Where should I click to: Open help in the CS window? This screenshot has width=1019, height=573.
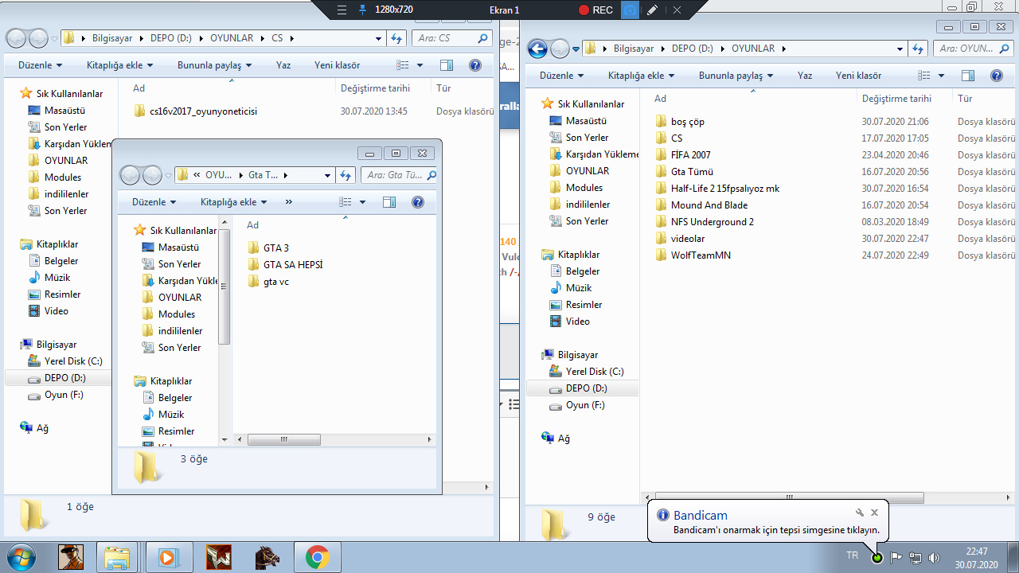pos(475,65)
